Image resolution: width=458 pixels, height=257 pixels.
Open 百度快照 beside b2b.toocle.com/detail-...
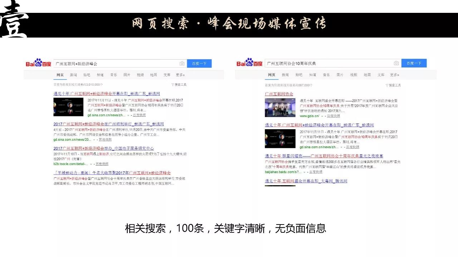pyautogui.click(x=102, y=164)
